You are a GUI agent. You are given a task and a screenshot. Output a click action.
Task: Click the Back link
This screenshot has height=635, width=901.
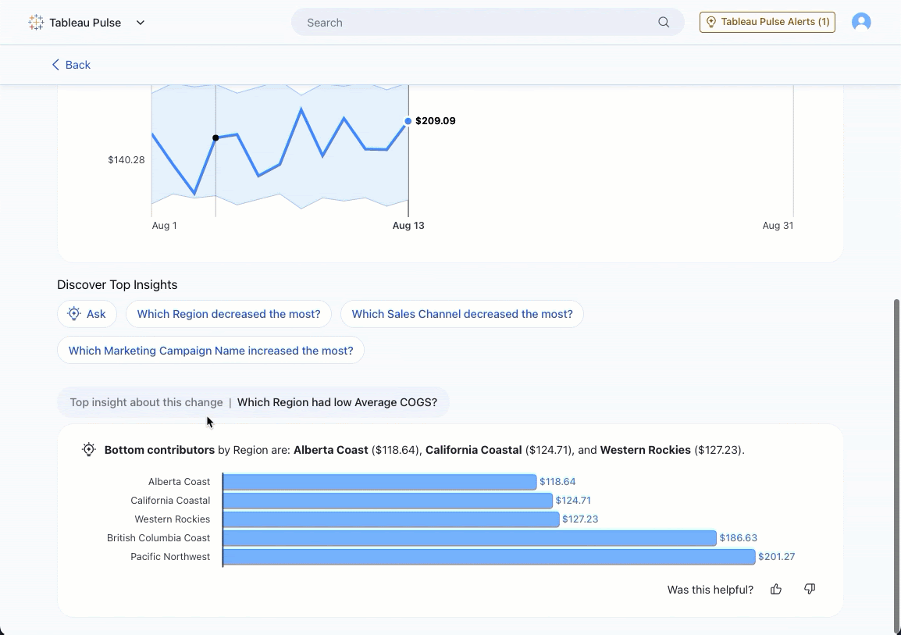point(76,65)
